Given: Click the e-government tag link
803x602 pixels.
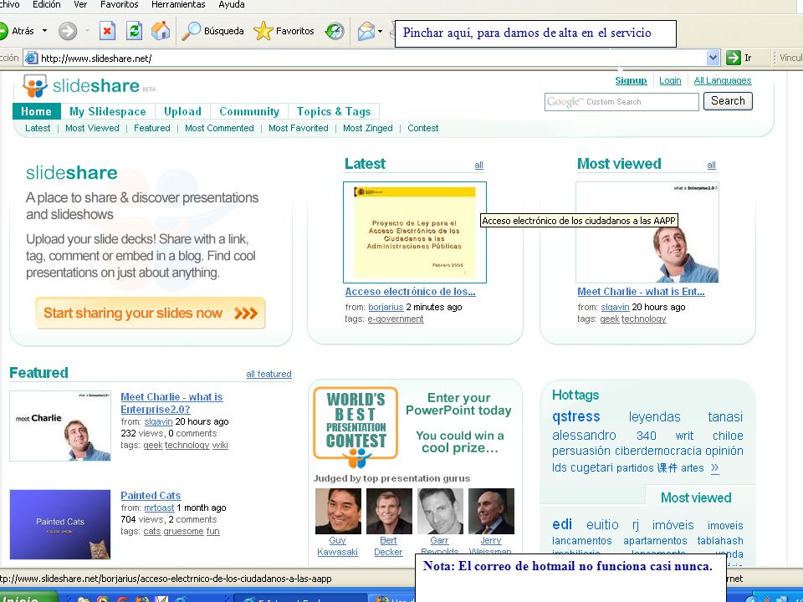Looking at the screenshot, I should (x=396, y=319).
